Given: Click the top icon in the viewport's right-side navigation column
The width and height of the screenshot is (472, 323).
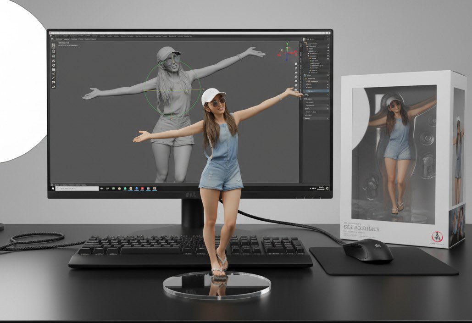Looking at the screenshot, I should [x=296, y=64].
